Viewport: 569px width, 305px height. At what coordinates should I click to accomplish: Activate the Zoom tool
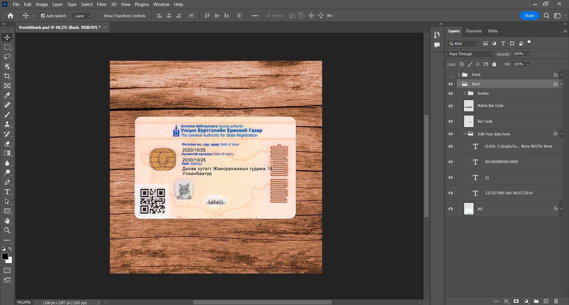tap(7, 230)
